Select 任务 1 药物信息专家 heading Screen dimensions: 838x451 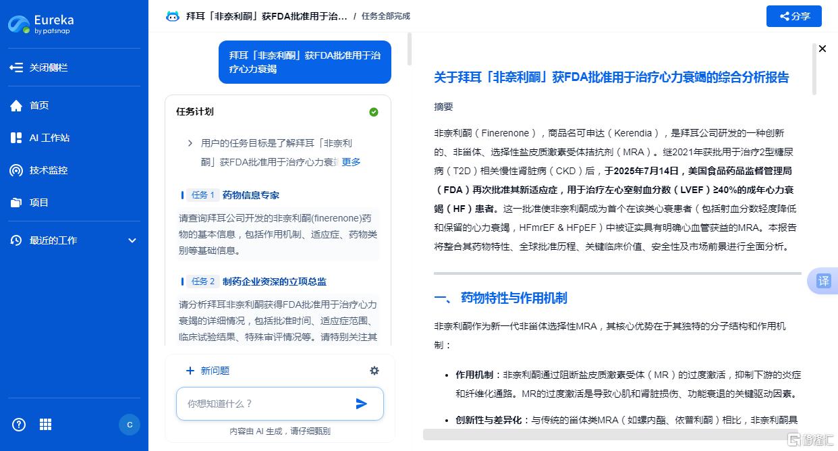(x=230, y=195)
